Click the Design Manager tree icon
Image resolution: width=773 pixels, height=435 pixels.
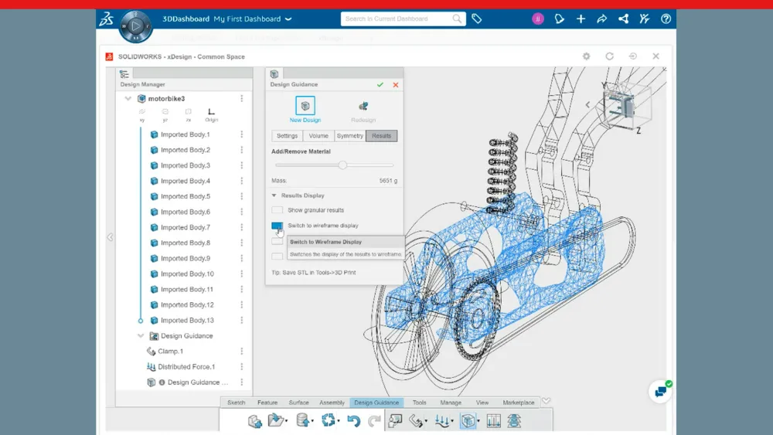(124, 74)
